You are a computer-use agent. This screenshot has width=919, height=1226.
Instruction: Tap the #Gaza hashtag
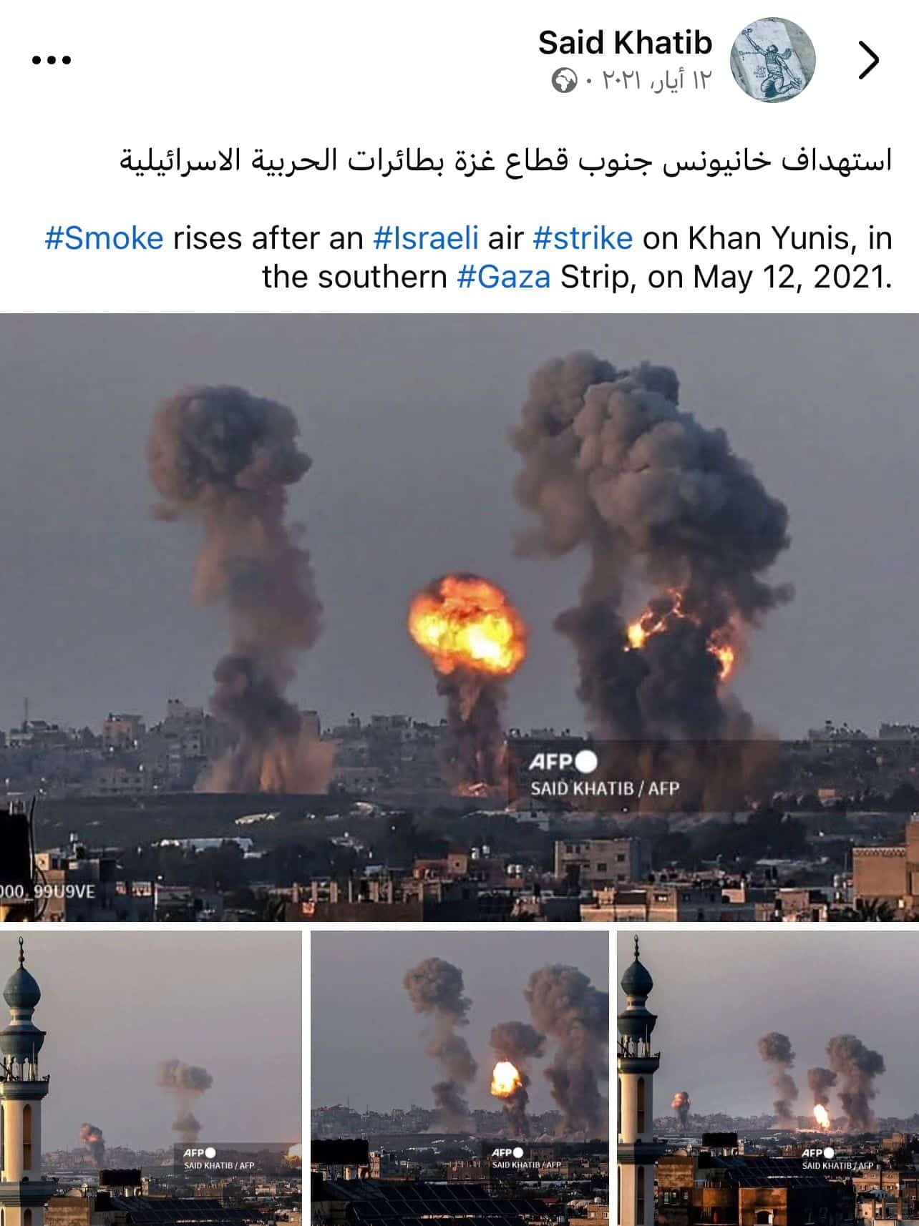click(504, 277)
